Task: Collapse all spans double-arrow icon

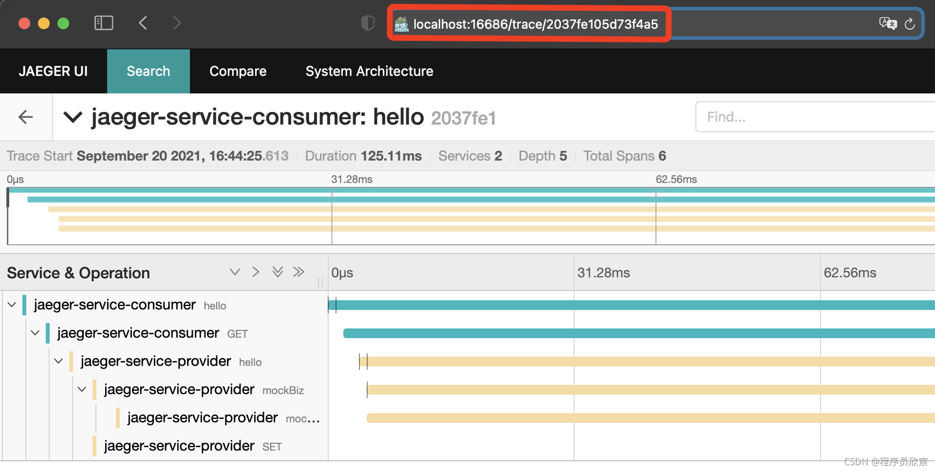Action: coord(299,272)
